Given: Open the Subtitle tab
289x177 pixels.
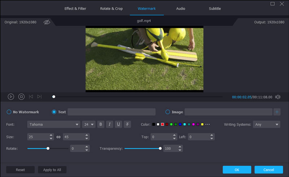Looking at the screenshot, I should pyautogui.click(x=215, y=8).
